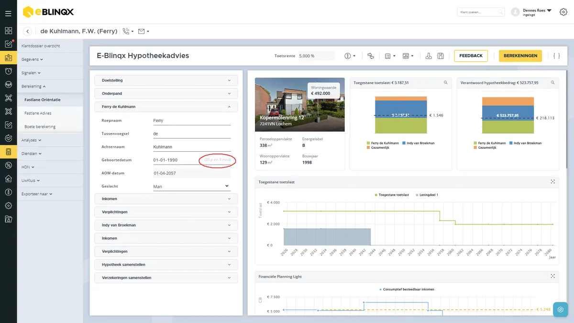Zoom the Verantwoord hypotheekbedrag chart magnifier
This screenshot has width=574, height=323.
553,83
